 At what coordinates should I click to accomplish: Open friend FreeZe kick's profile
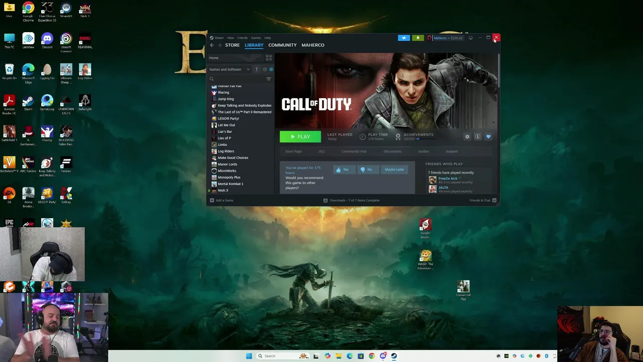[448, 178]
